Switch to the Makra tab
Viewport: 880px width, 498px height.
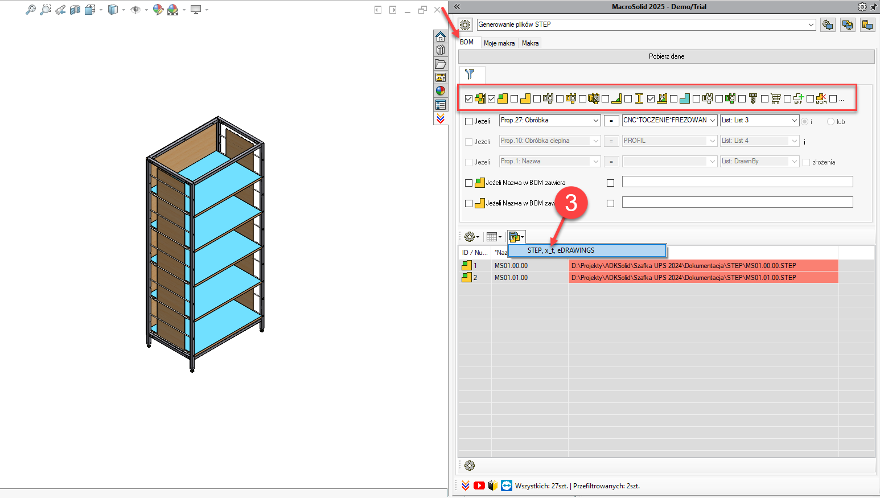(530, 43)
